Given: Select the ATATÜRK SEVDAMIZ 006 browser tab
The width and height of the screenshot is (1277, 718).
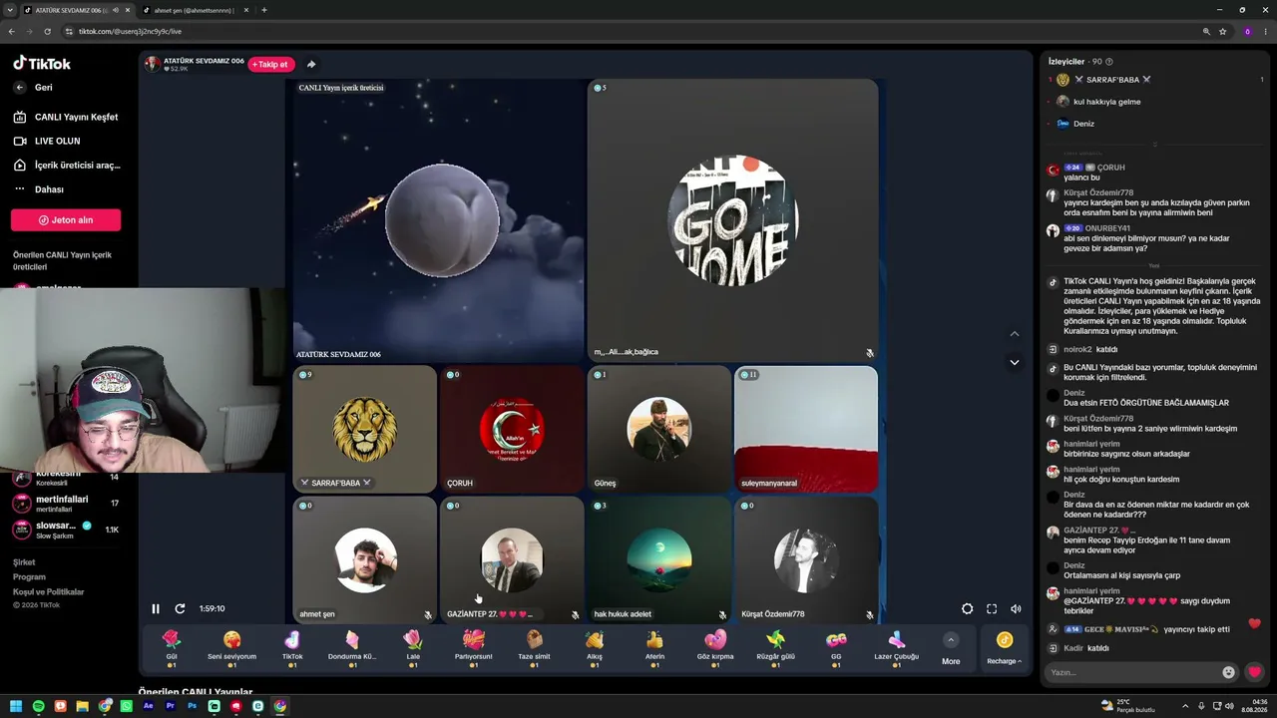Looking at the screenshot, I should (78, 10).
